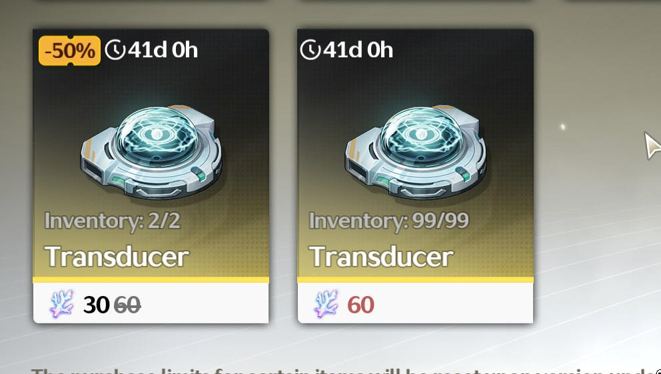661x374 pixels.
Task: Select the discounted Transducer item image
Action: coord(152,152)
